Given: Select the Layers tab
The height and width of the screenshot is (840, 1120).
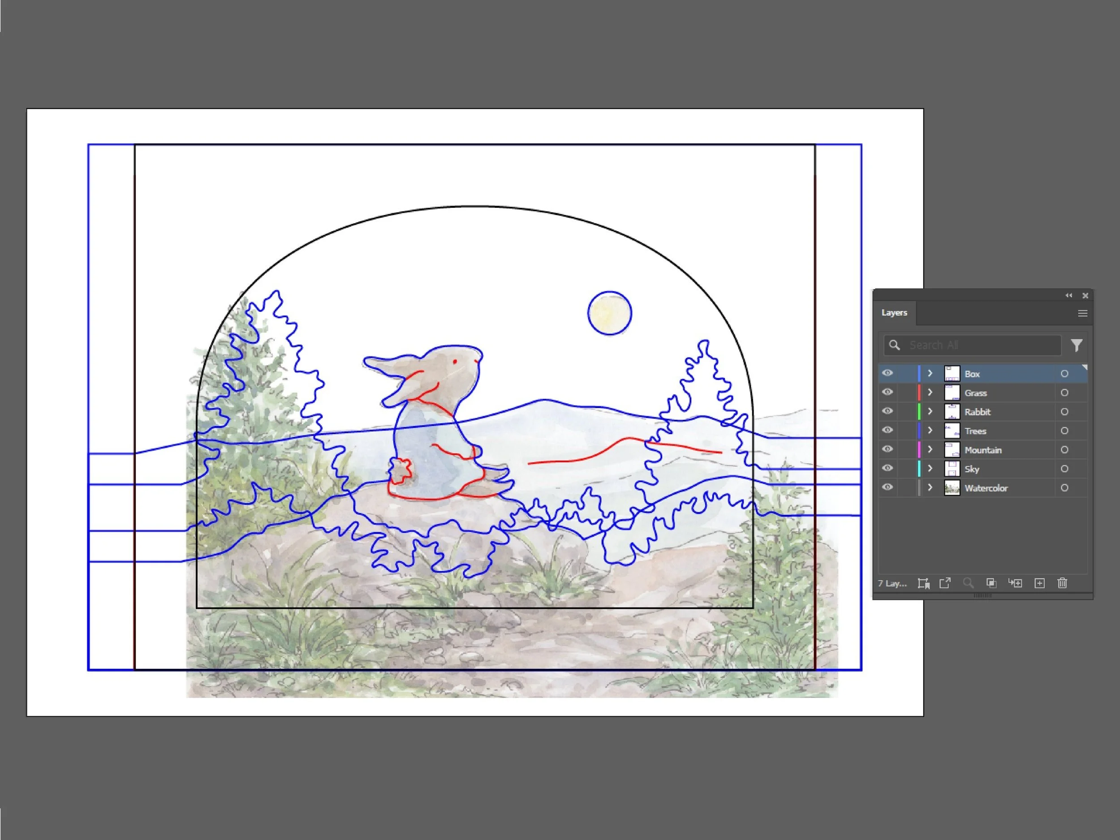Looking at the screenshot, I should point(894,313).
